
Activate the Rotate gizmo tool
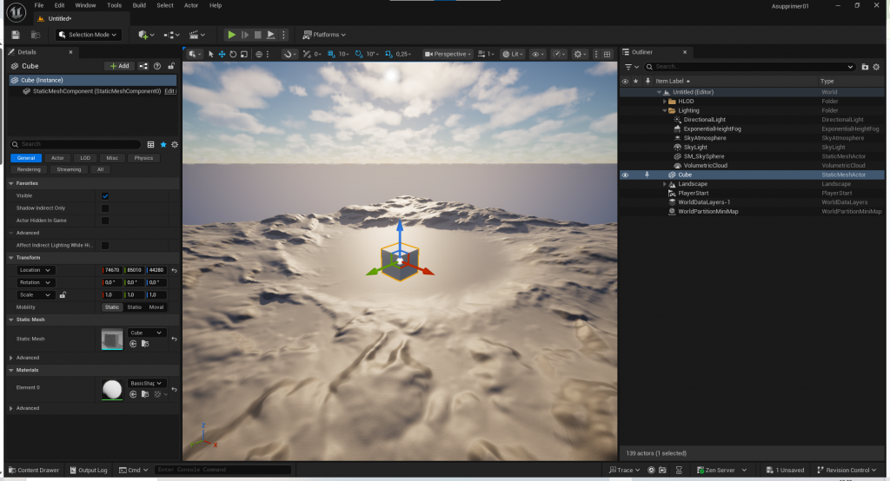click(x=233, y=54)
